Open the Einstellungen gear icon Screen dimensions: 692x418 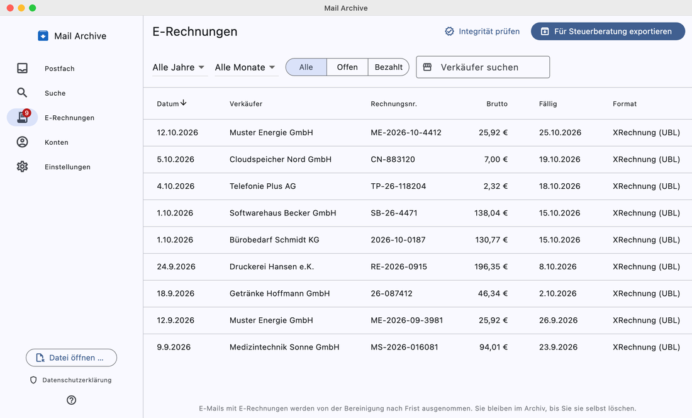coord(22,166)
